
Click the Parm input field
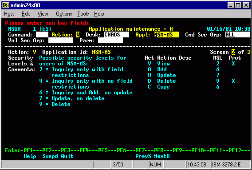click(110, 40)
